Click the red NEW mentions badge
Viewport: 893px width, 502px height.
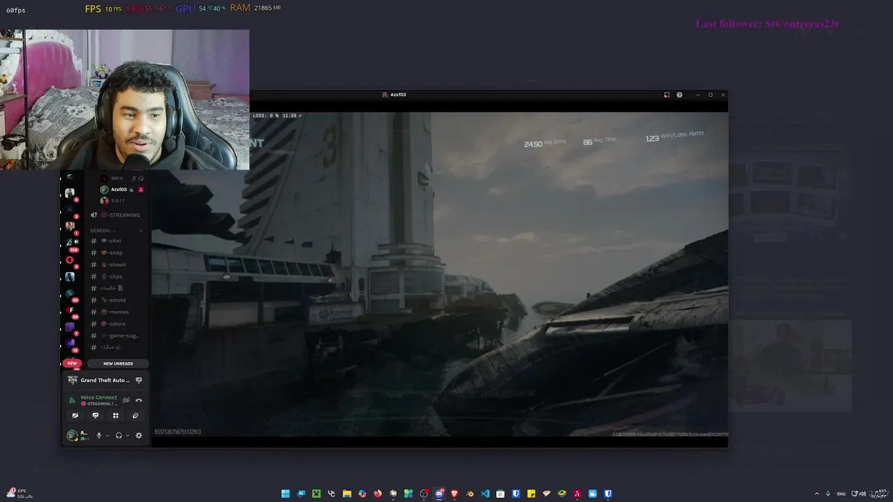click(72, 363)
